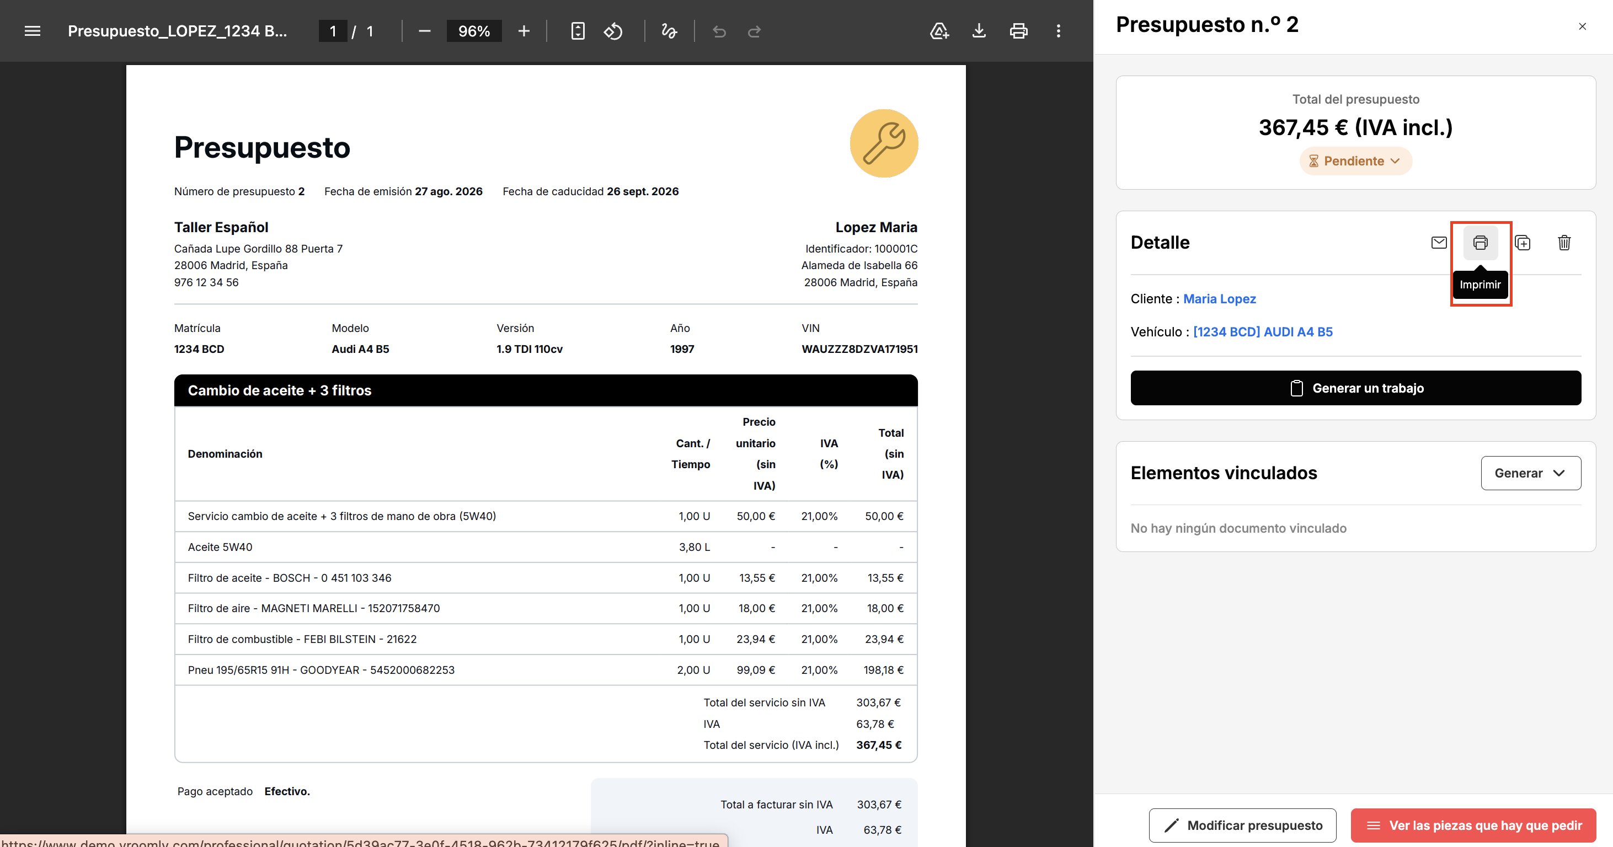The width and height of the screenshot is (1613, 847).
Task: Close the Presupuesto n.º 2 panel
Action: point(1582,26)
